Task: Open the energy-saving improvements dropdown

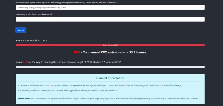Action: click(110, 7)
